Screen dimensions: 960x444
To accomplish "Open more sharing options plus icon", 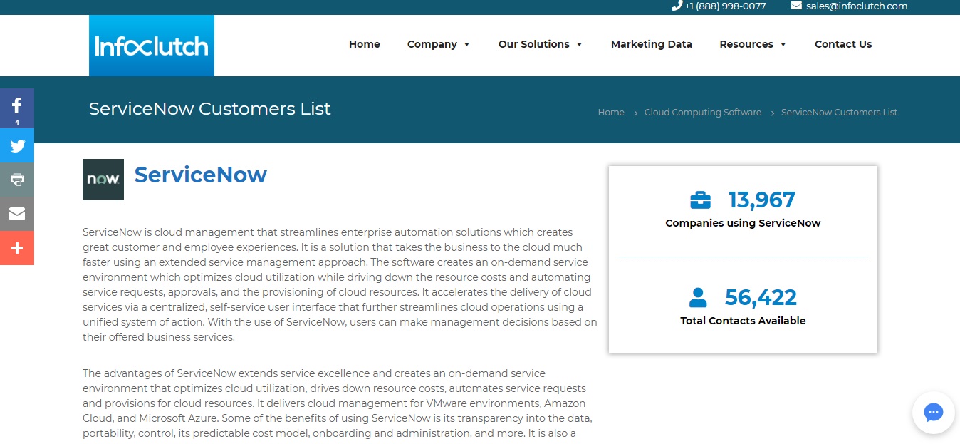I will [x=17, y=248].
